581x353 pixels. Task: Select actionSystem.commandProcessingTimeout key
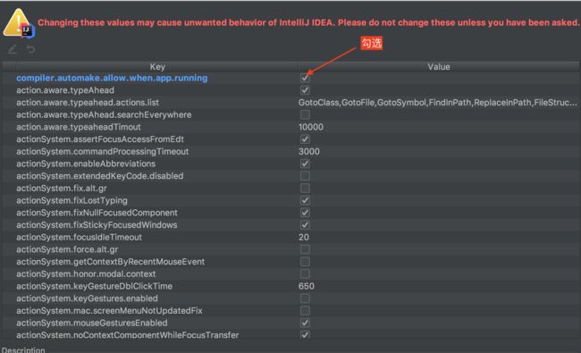pyautogui.click(x=102, y=151)
